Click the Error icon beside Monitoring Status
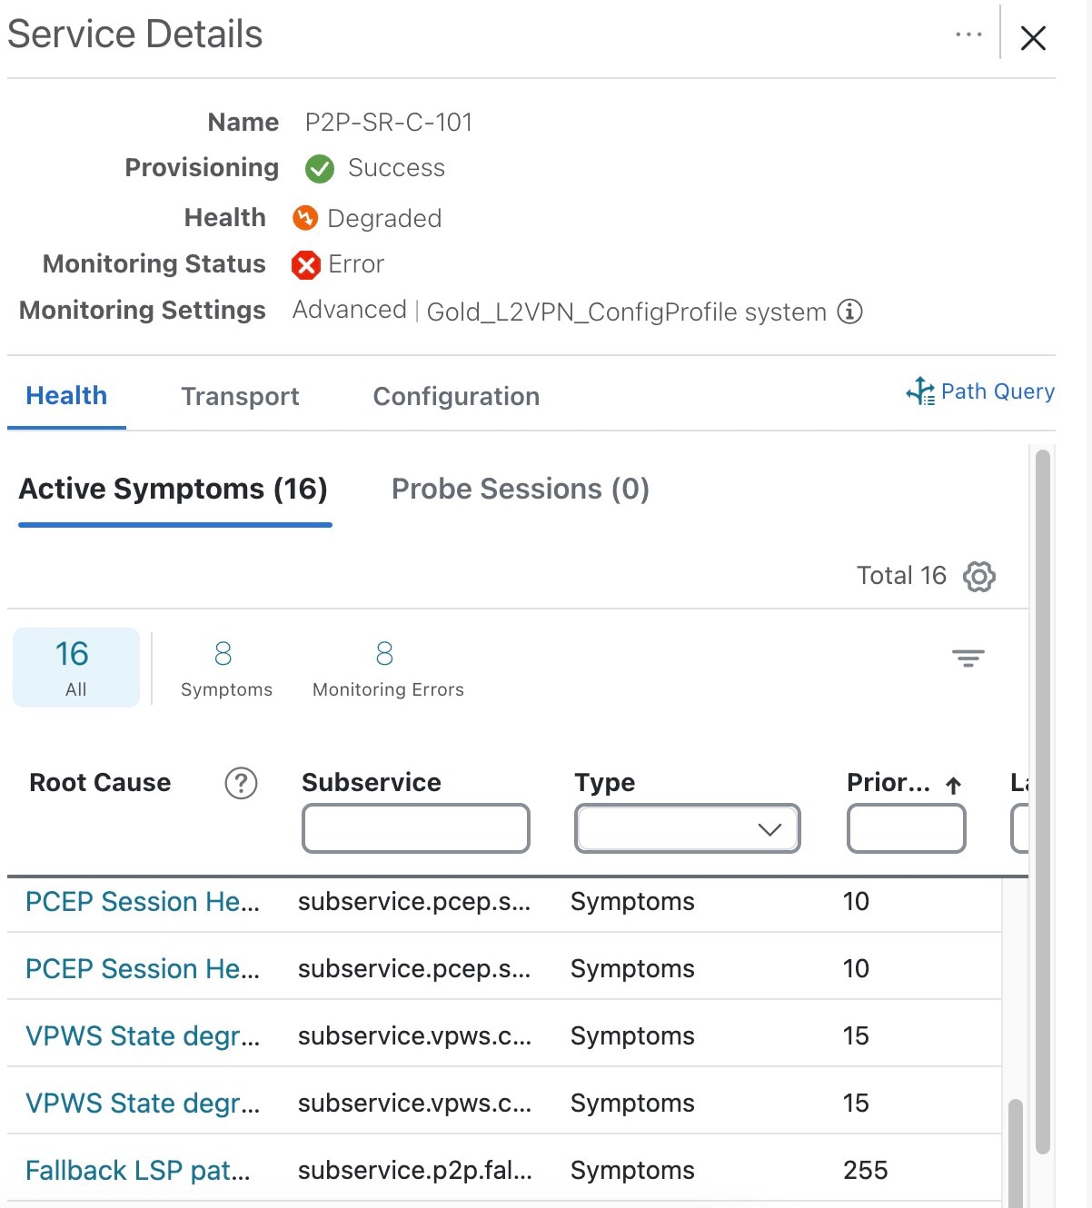 pos(307,264)
